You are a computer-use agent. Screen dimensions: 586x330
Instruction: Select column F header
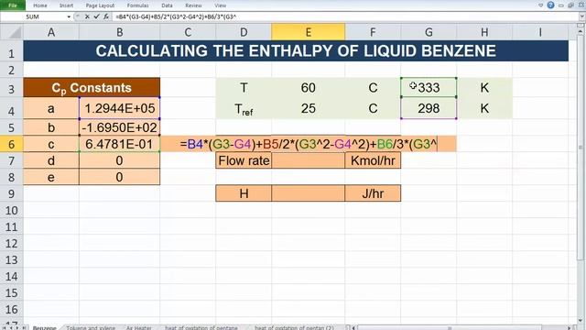(373, 32)
